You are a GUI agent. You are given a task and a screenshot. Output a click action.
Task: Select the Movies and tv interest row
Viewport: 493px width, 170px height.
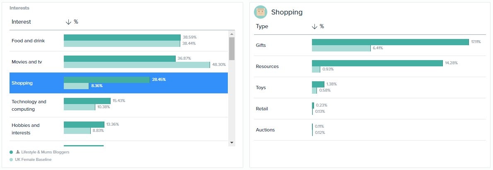[x=118, y=62]
